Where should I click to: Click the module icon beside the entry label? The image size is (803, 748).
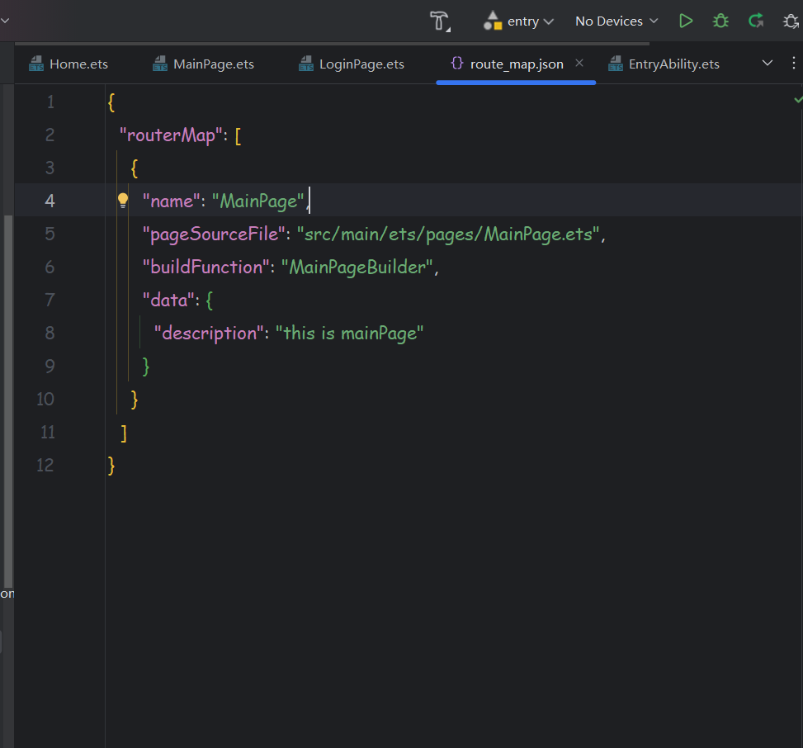click(493, 21)
